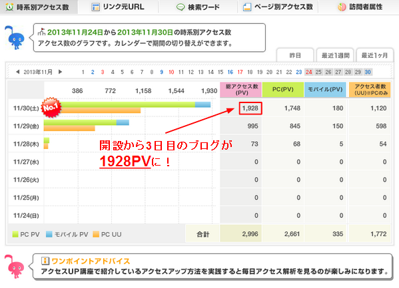Viewport: 399px width, 288px height.
Task: Click the blue mascot character
Action: tap(15, 38)
